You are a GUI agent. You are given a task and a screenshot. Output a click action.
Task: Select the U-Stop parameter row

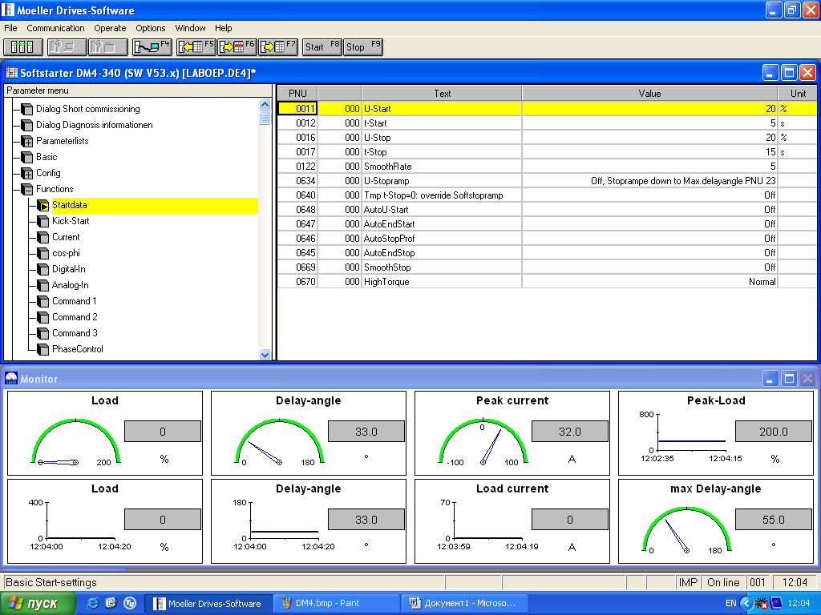click(x=547, y=138)
